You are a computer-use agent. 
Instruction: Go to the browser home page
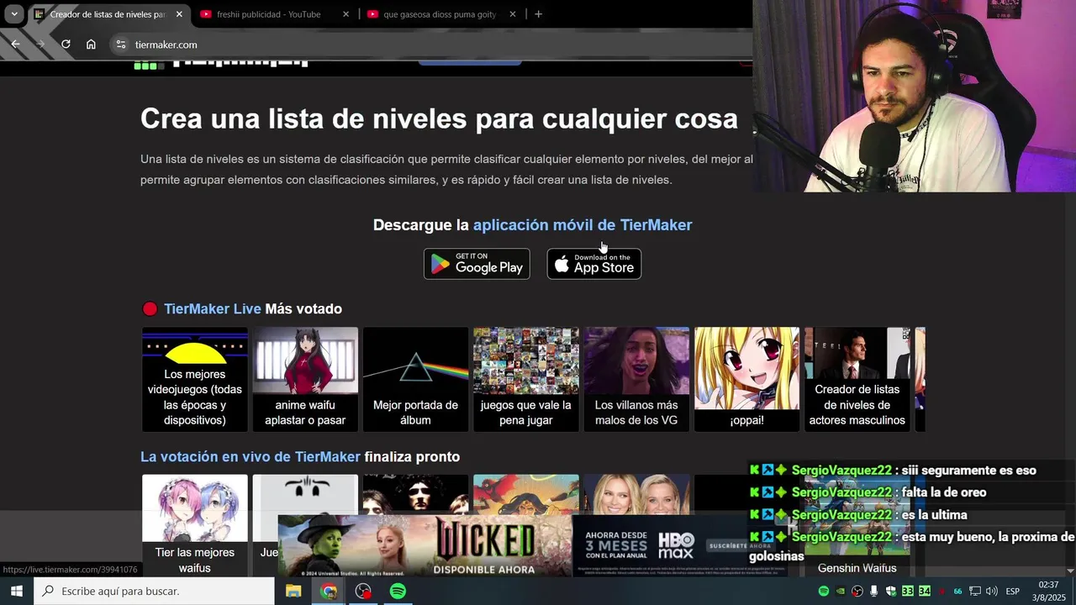(x=91, y=45)
